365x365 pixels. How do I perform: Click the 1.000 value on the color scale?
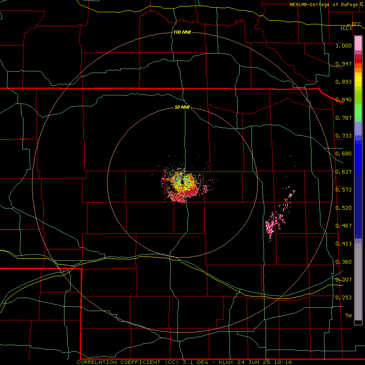(x=344, y=45)
